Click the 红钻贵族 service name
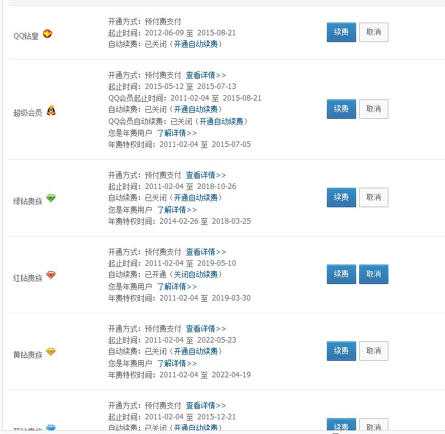This screenshot has height=434, width=445. coord(27,278)
